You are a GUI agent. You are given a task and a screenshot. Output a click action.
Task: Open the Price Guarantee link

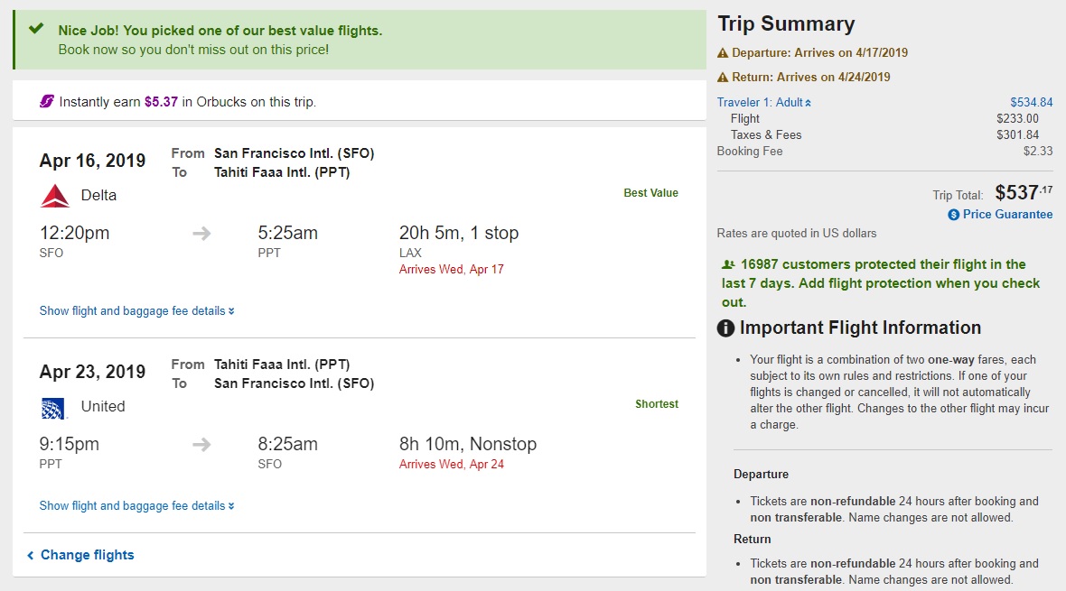[1007, 215]
